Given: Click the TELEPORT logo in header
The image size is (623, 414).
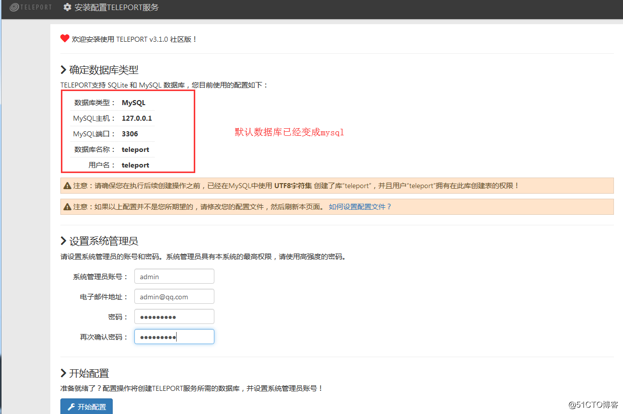Looking at the screenshot, I should point(31,8).
